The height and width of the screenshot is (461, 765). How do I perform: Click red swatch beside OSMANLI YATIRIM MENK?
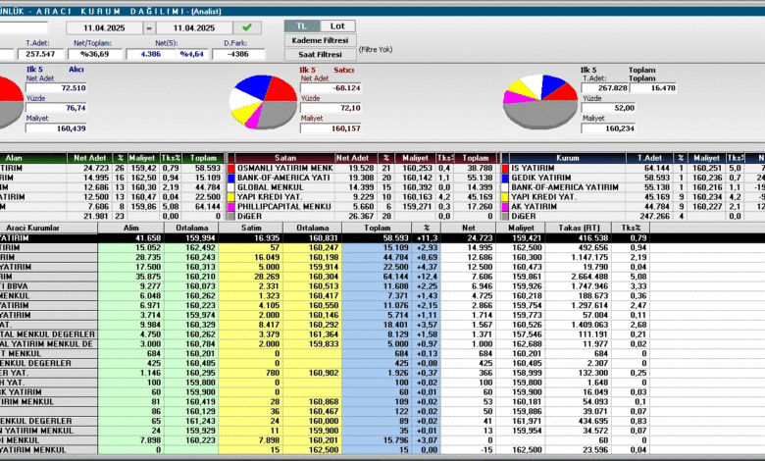(231, 169)
